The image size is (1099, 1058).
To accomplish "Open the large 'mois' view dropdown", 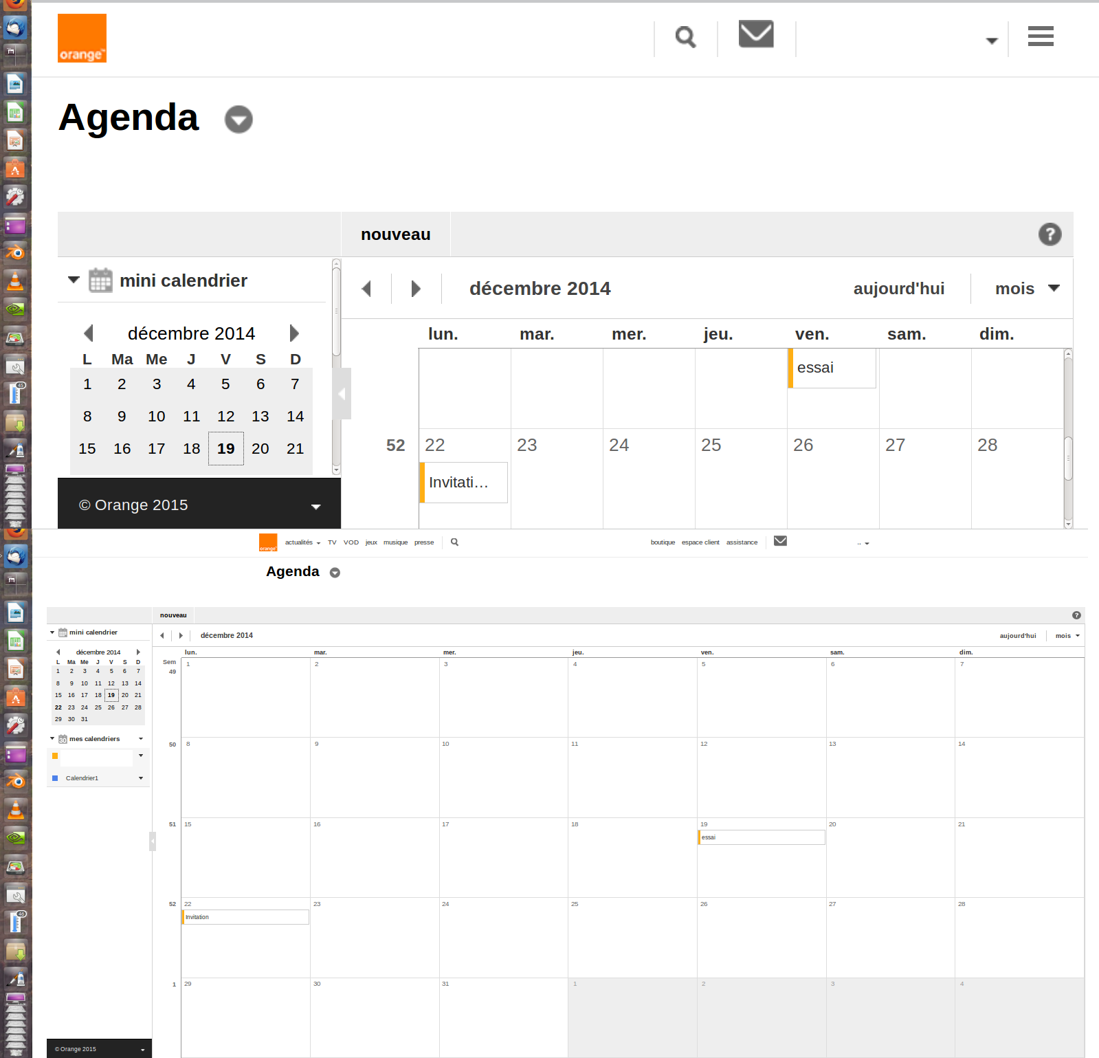I will point(1054,288).
